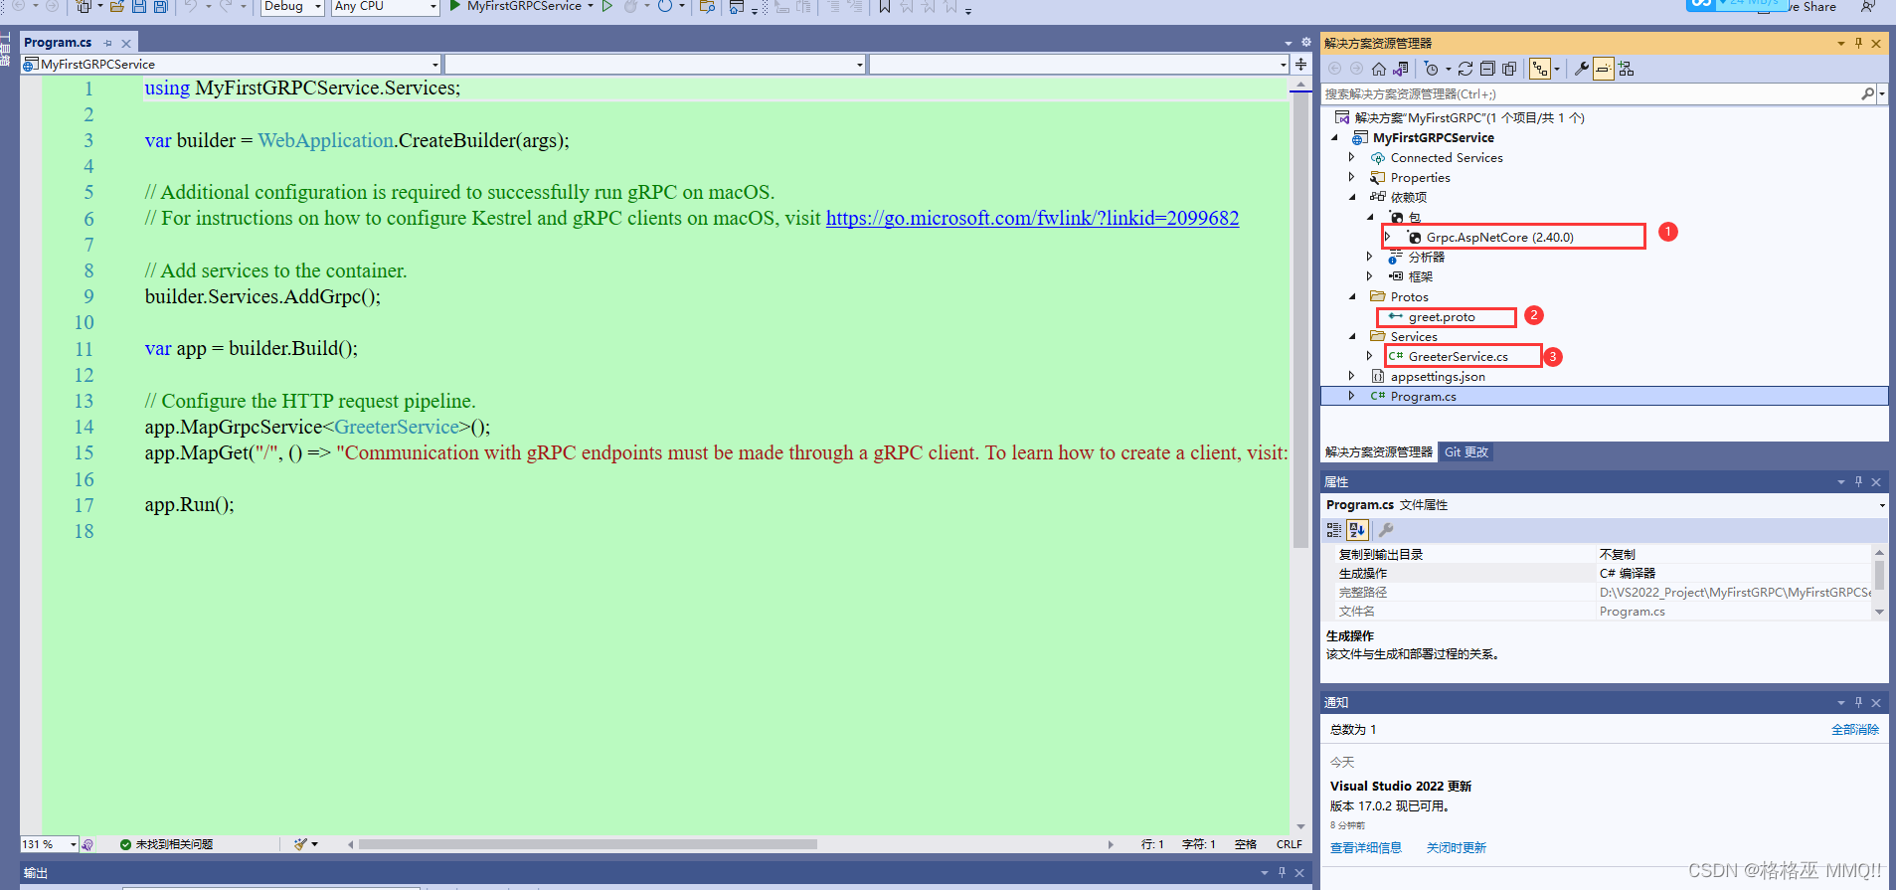The height and width of the screenshot is (890, 1896).
Task: Toggle file nesting view in Solution Explorer
Action: [x=1540, y=69]
